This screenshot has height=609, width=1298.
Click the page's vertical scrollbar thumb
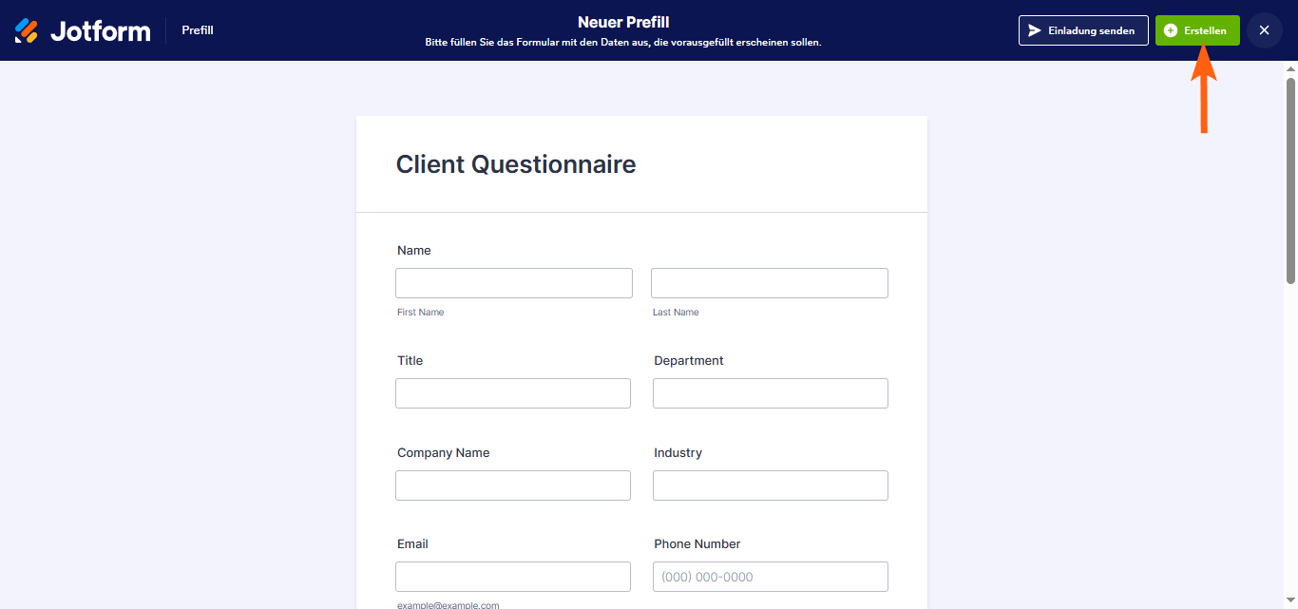(1290, 181)
